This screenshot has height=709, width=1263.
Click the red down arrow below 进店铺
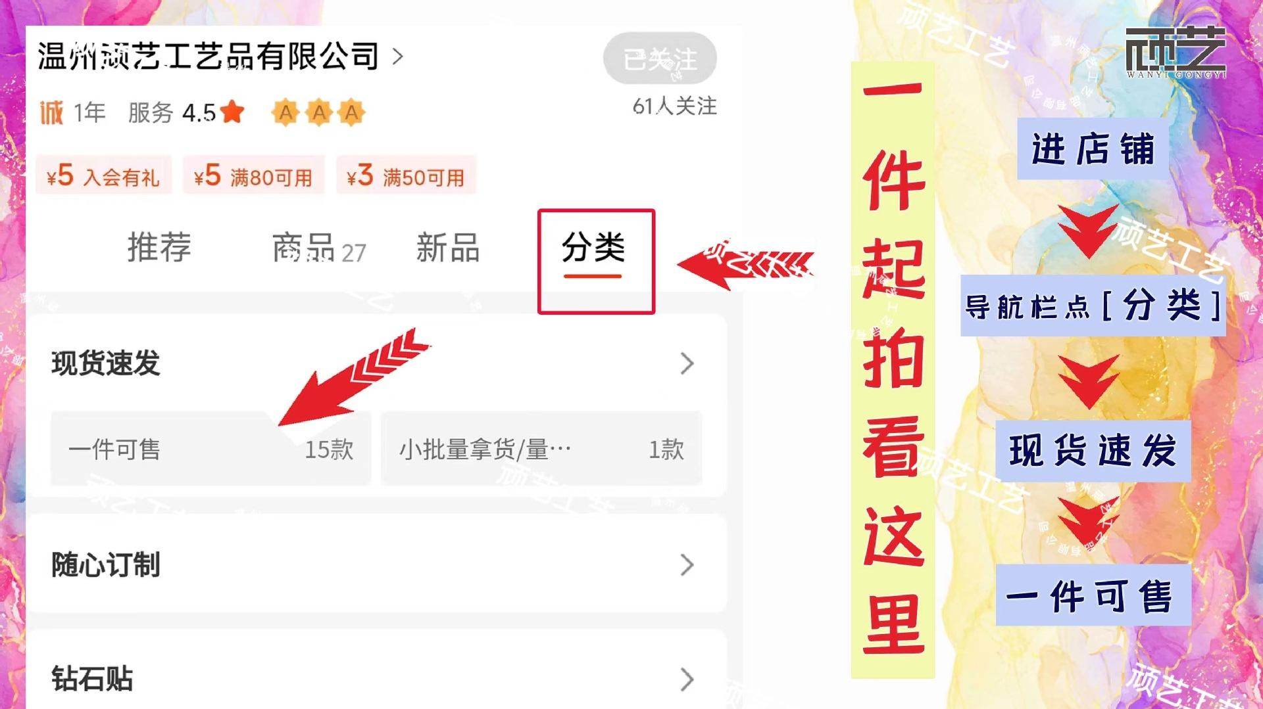click(1088, 231)
